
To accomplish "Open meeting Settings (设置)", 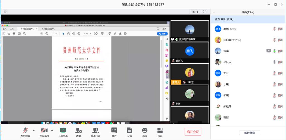I will [x=160, y=130].
